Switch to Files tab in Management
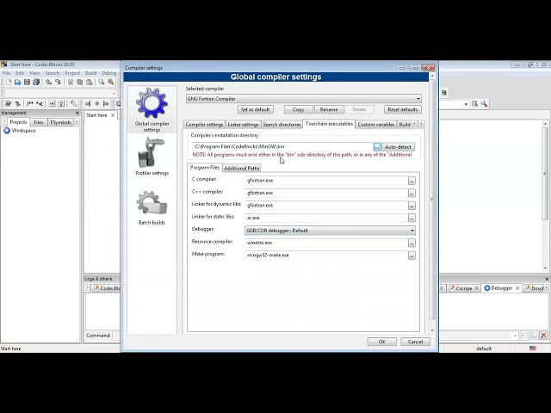The height and width of the screenshot is (413, 551). tap(38, 122)
